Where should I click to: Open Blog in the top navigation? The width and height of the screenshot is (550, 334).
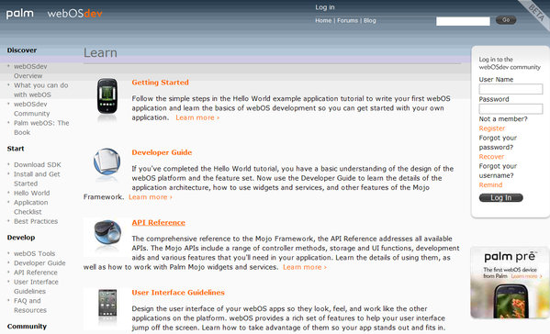369,21
